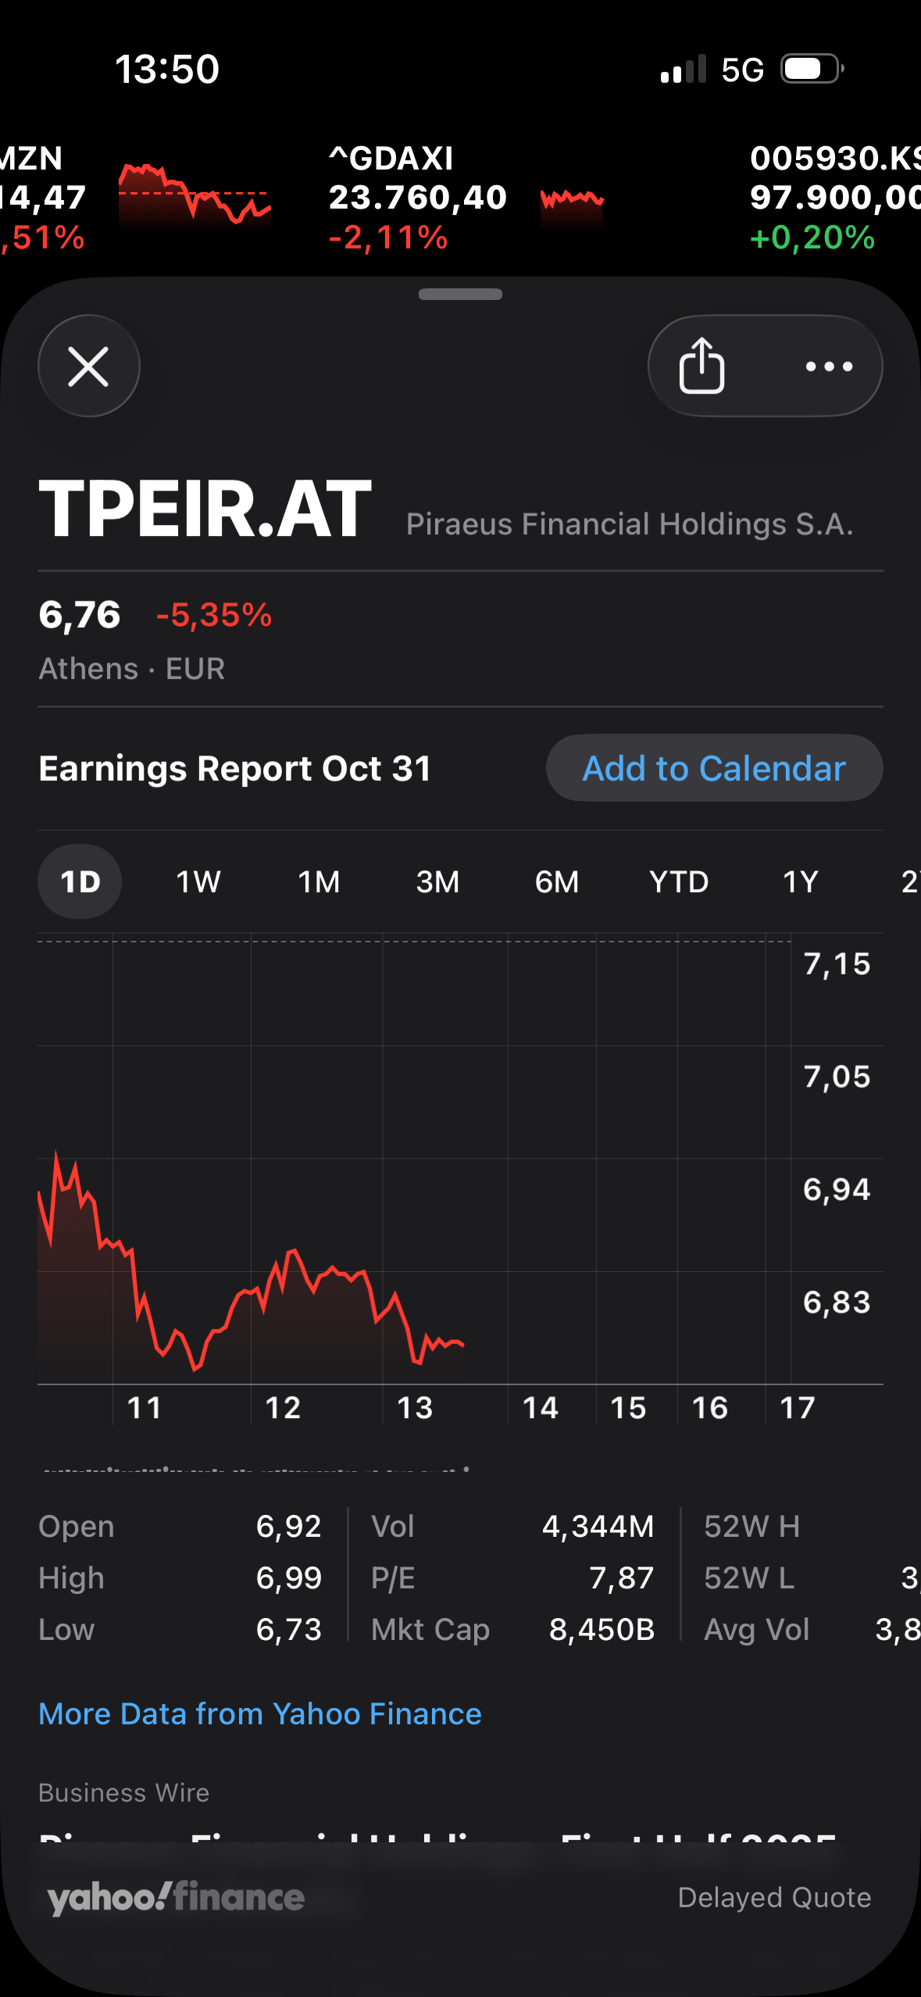Select the 1D chart range
921x1997 pixels.
[80, 882]
